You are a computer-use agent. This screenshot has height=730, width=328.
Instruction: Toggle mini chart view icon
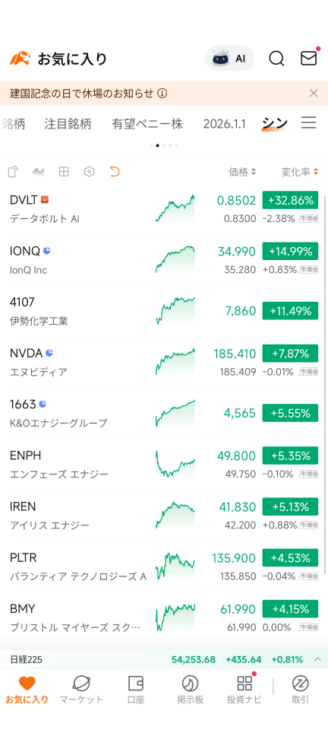tap(38, 172)
